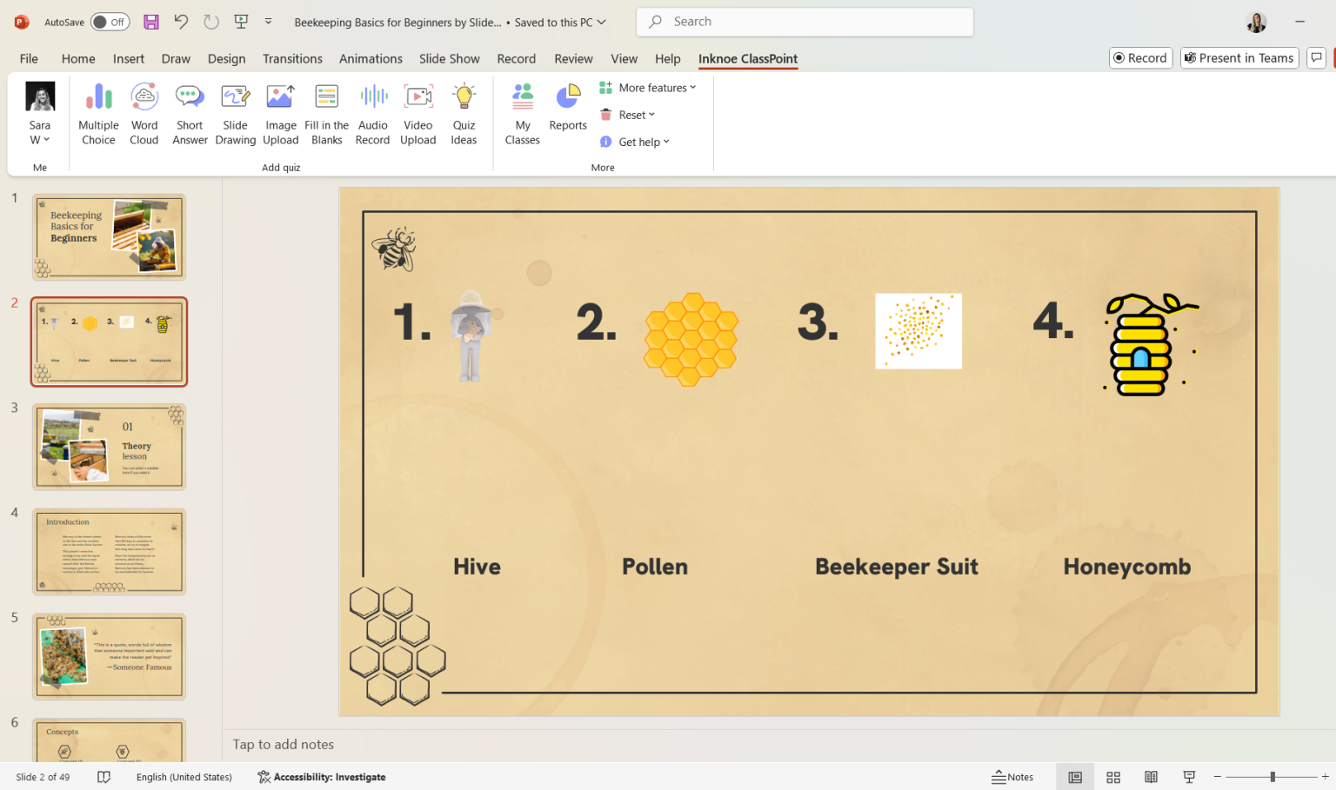The width and height of the screenshot is (1336, 790).
Task: Select slide 3 thumbnail in the pane
Action: click(x=109, y=446)
